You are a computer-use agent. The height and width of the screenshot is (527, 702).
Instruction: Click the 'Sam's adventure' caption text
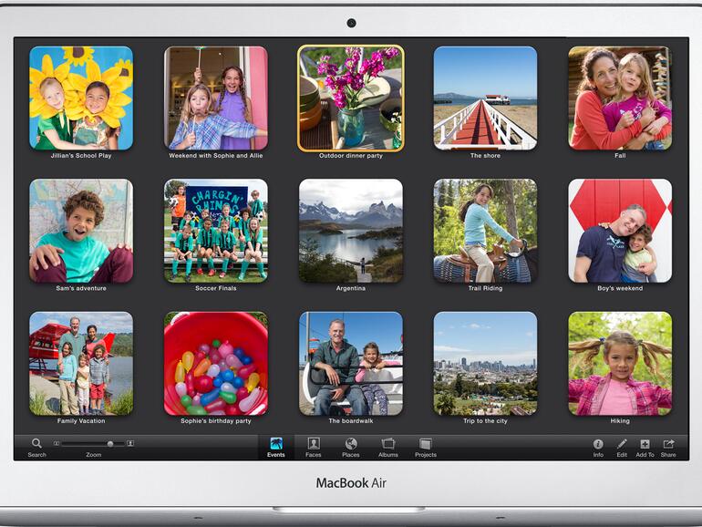(x=81, y=288)
